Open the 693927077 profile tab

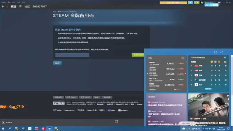tap(40, 6)
